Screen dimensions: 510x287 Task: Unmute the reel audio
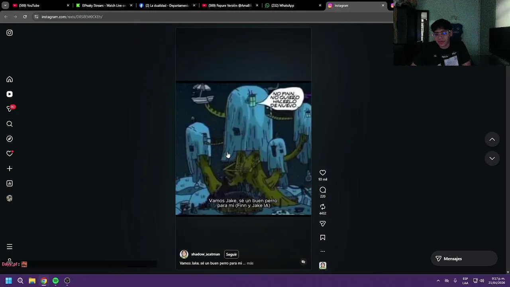pos(303,262)
